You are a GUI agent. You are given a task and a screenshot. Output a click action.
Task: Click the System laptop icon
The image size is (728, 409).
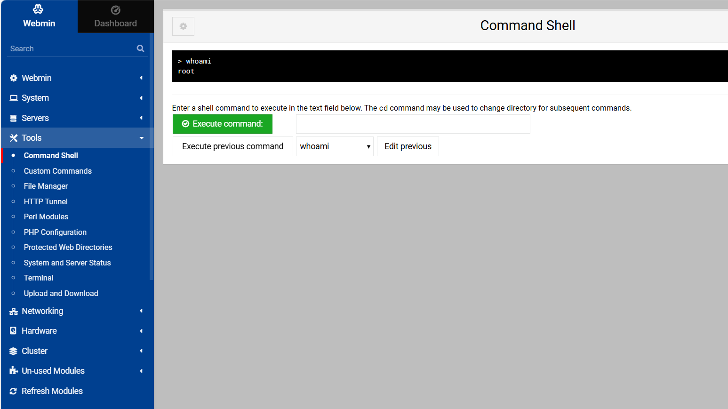click(14, 98)
